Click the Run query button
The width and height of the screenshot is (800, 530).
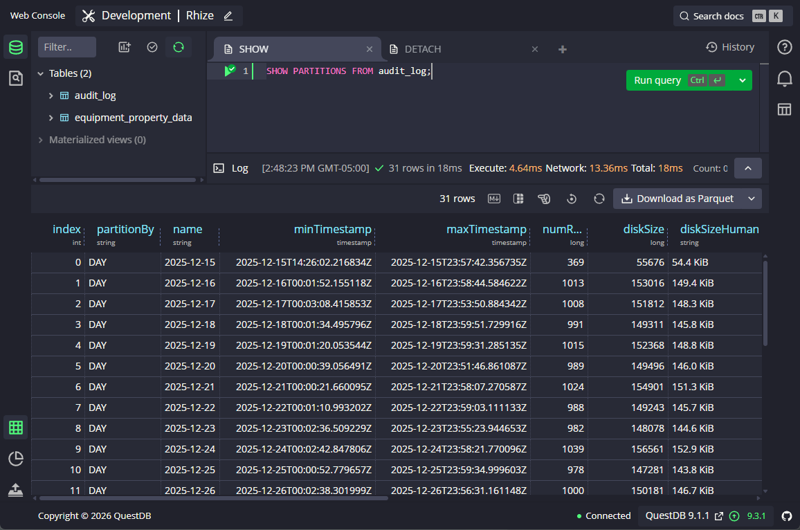coord(657,80)
